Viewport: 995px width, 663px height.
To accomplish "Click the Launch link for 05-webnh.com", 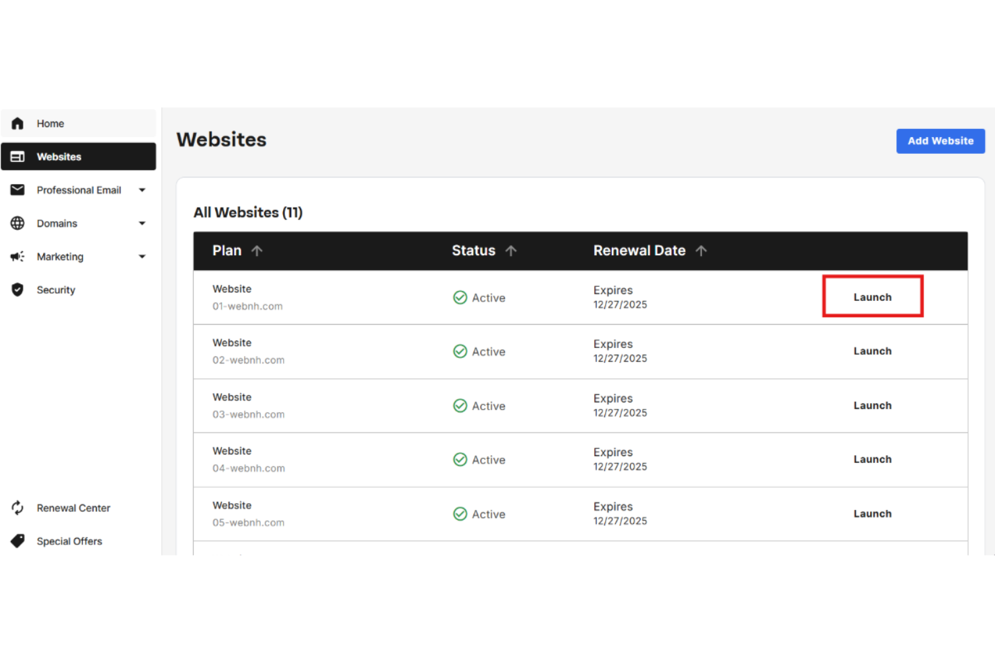I will [x=872, y=513].
